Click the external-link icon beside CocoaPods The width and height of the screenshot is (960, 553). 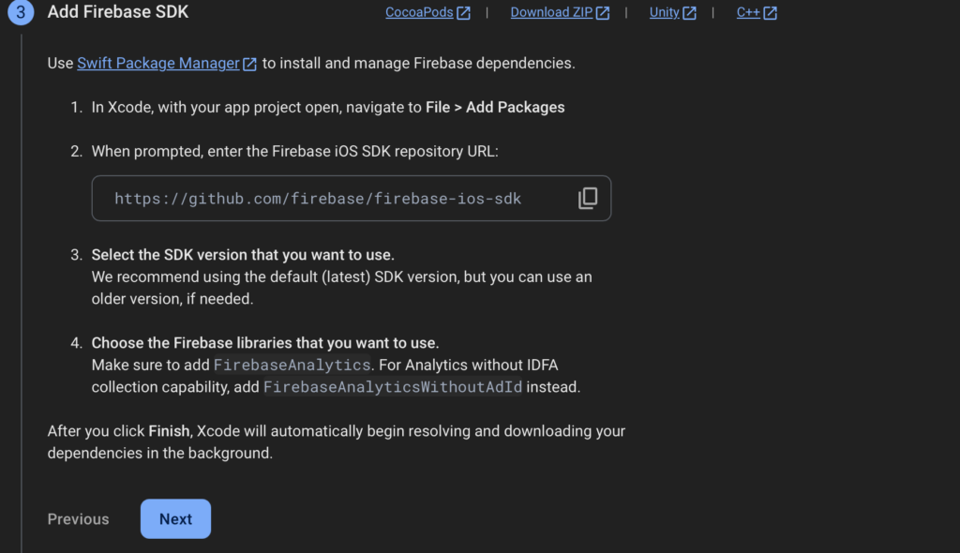pyautogui.click(x=463, y=13)
